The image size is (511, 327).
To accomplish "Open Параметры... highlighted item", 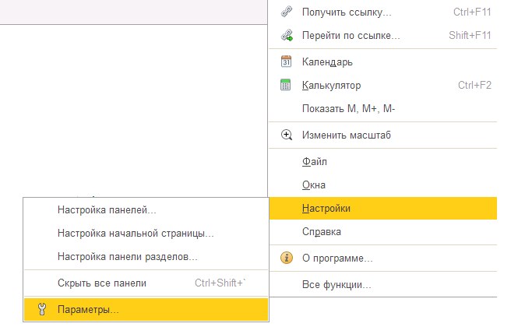I will click(x=146, y=309).
